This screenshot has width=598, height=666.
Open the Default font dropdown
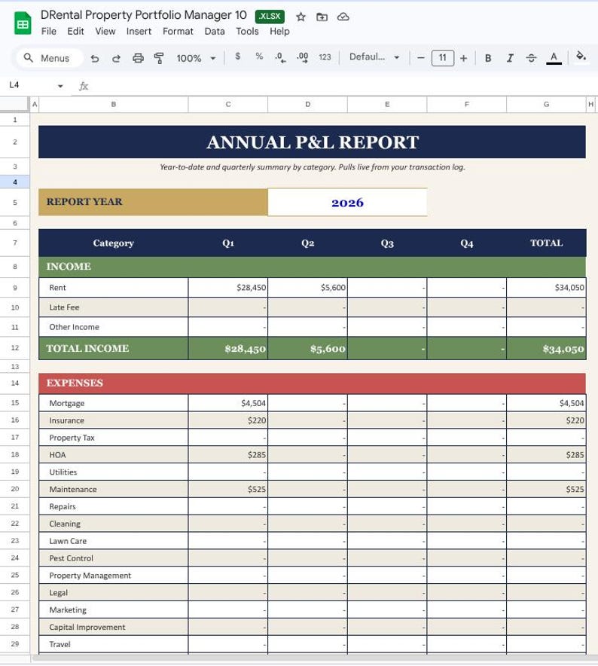tap(374, 57)
